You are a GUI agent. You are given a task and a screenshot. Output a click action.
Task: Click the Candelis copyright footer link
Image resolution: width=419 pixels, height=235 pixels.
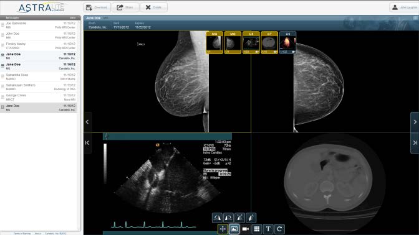(x=55, y=233)
